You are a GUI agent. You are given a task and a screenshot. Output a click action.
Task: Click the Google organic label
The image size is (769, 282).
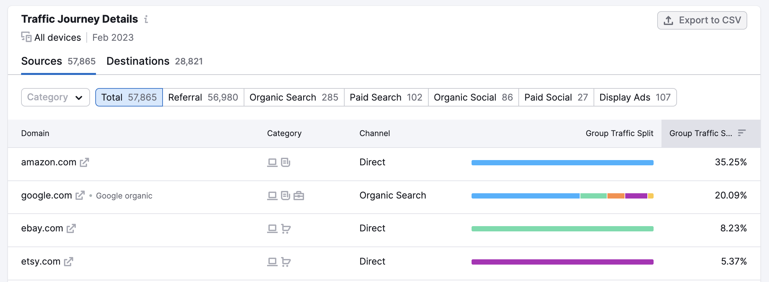tap(124, 196)
